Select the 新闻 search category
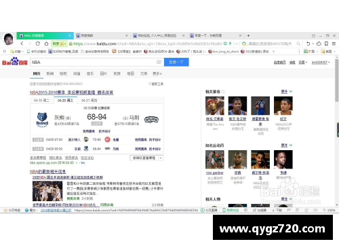This screenshot has height=246, width=339. tap(50, 73)
